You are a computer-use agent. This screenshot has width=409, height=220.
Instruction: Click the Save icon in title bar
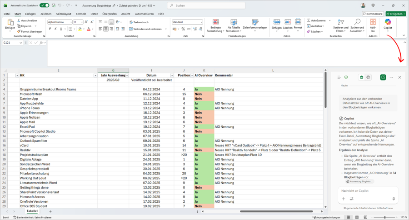[x=54, y=5]
